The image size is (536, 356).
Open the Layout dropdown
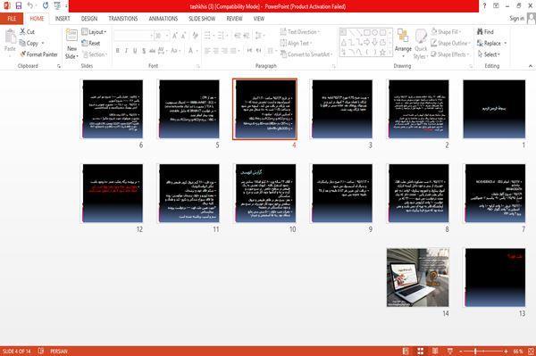(94, 32)
